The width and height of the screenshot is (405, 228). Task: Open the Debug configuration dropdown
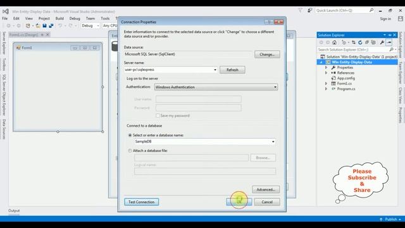[x=98, y=25]
